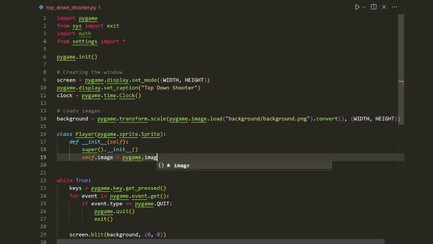The height and width of the screenshot is (244, 433).
Task: Click 'pygame.init()' on line 6
Action: (77, 57)
